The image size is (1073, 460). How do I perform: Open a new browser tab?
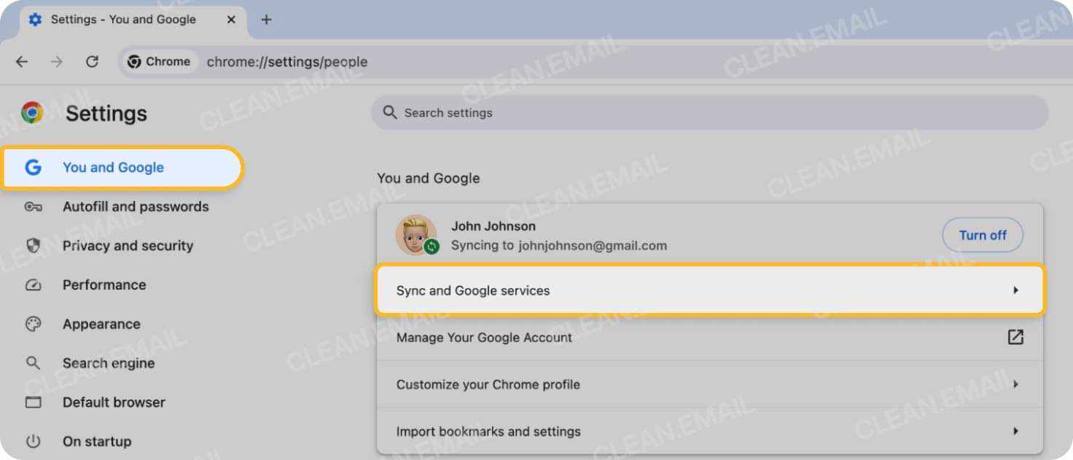point(266,20)
